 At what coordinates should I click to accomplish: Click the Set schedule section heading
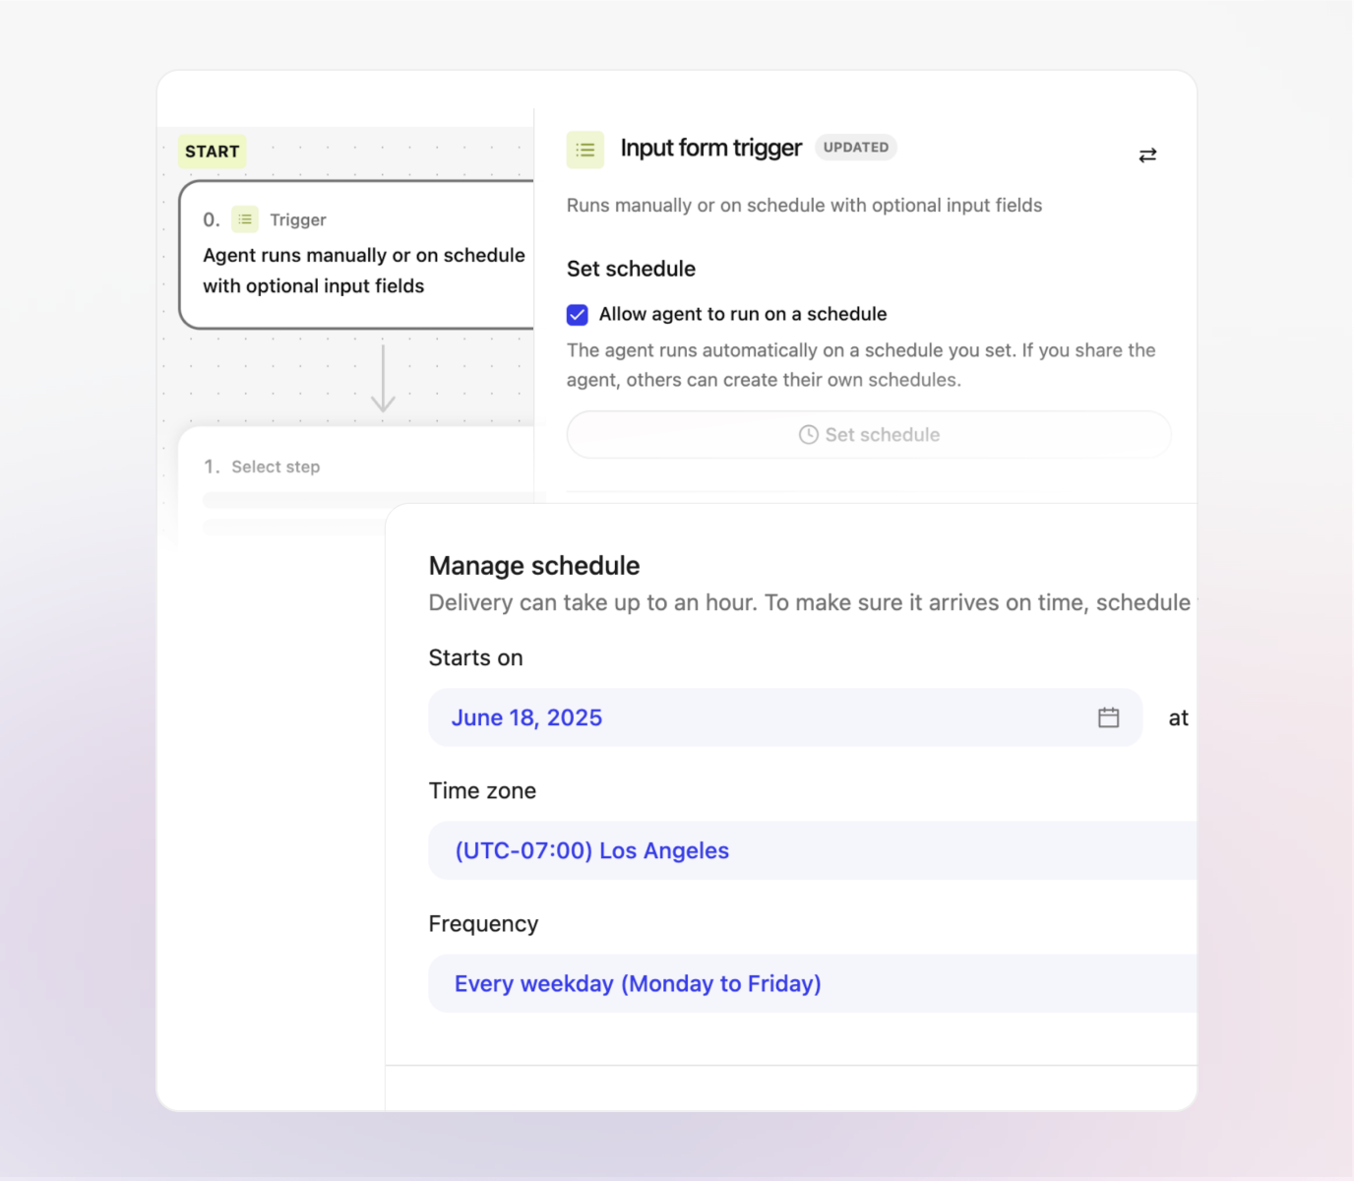pyautogui.click(x=631, y=269)
